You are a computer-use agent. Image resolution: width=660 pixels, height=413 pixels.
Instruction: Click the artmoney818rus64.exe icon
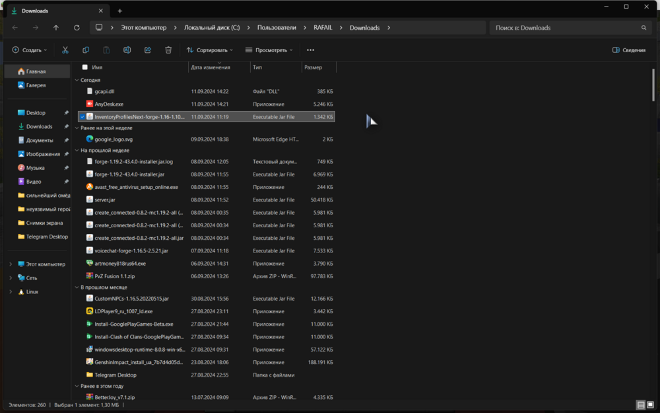tap(90, 263)
